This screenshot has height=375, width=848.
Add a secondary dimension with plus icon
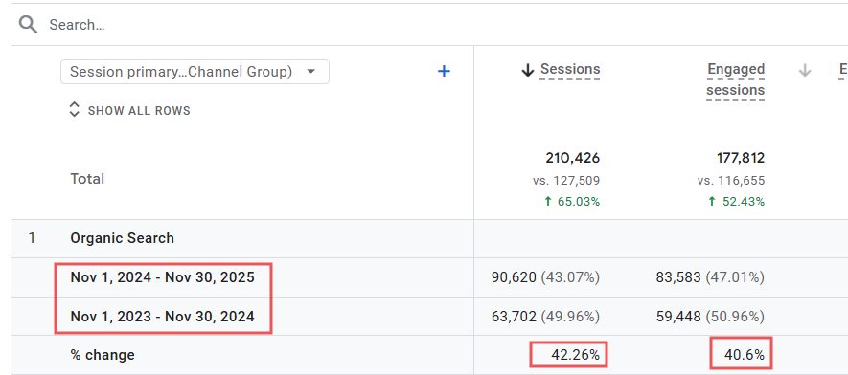pyautogui.click(x=444, y=71)
